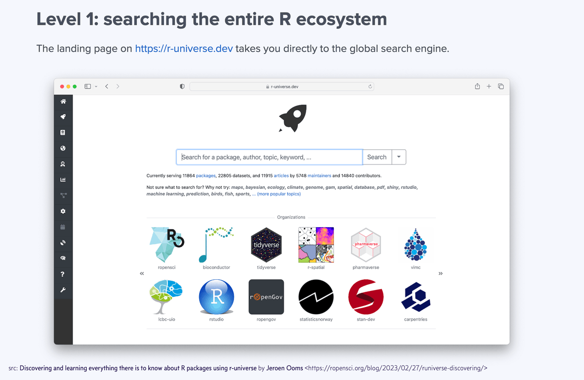Click the rocket logo above the search box
This screenshot has height=380, width=584.
(292, 118)
